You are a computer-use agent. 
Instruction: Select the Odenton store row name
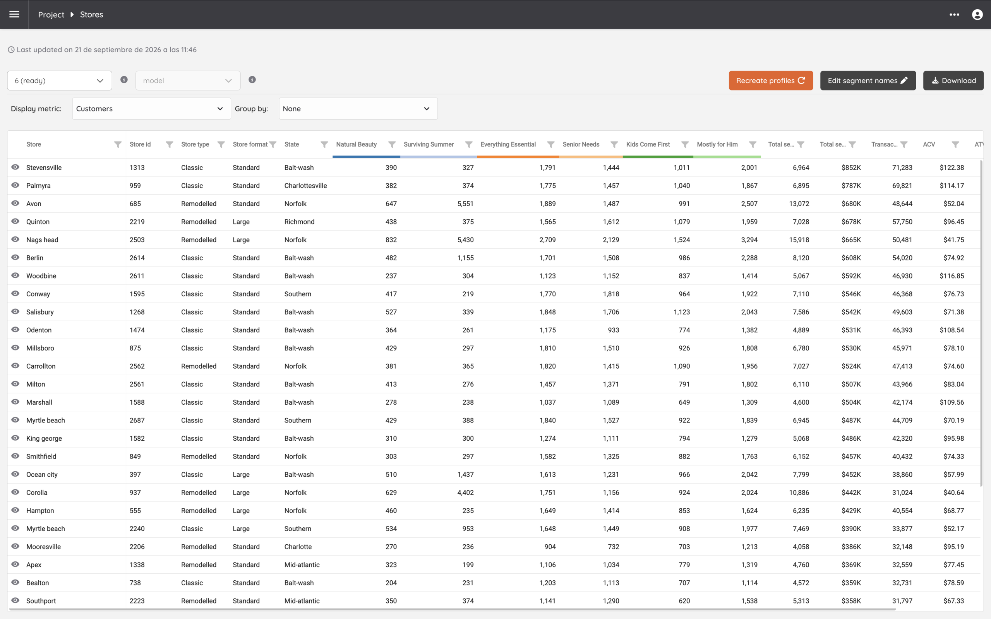(x=39, y=330)
